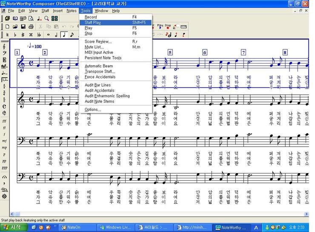The height and width of the screenshot is (232, 315).
Task: Open the Staff menu
Action: 45,11
